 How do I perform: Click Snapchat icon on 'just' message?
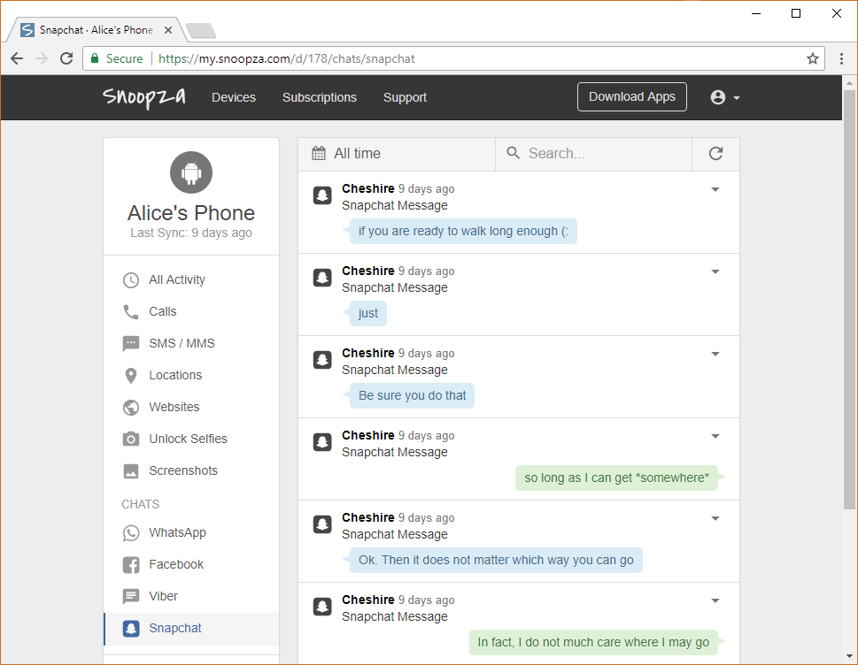tap(322, 278)
